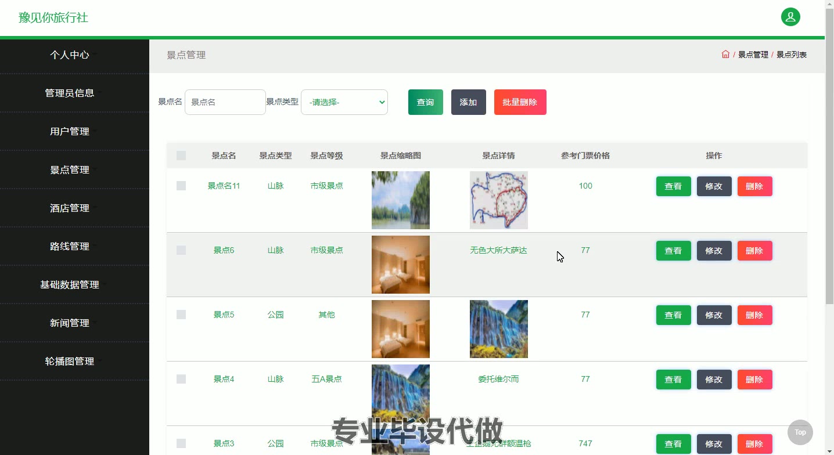Click 查看 for row 景点5
This screenshot has width=834, height=455.
tap(674, 315)
